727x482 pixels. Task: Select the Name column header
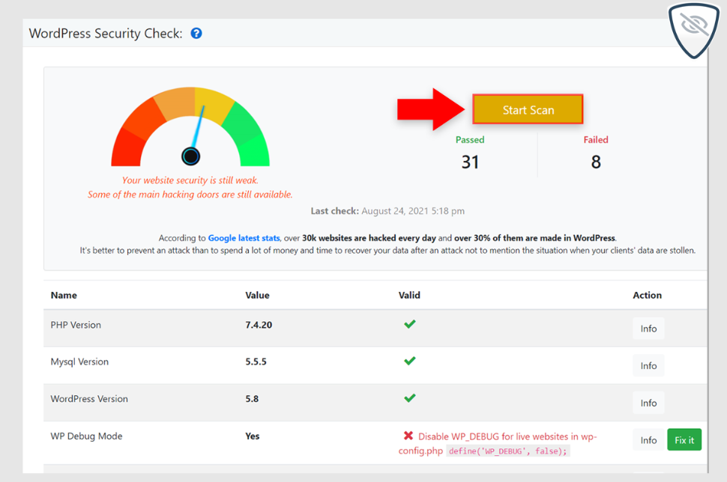pyautogui.click(x=64, y=295)
